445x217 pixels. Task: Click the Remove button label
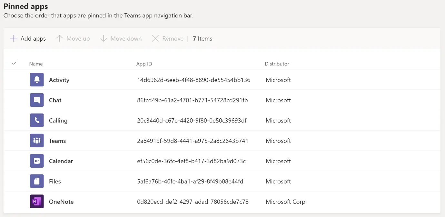173,39
